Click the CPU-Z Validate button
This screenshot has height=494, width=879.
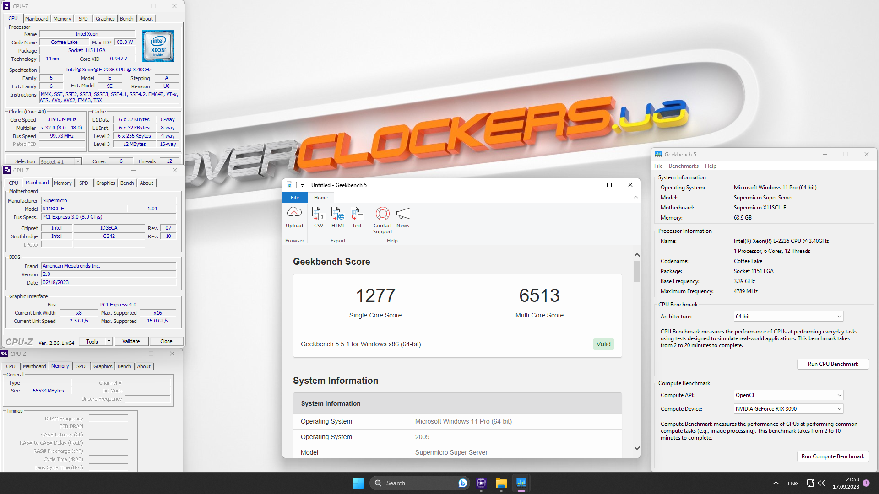click(x=131, y=341)
